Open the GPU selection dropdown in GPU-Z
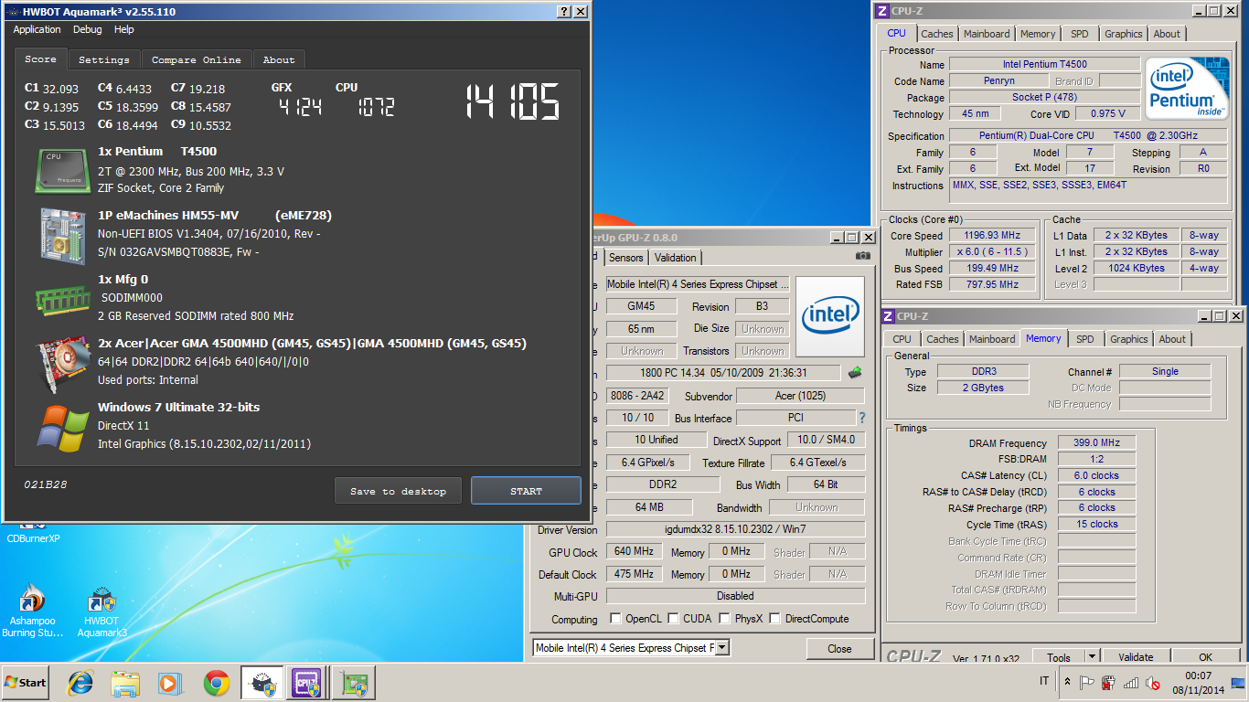The image size is (1249, 702). point(721,648)
